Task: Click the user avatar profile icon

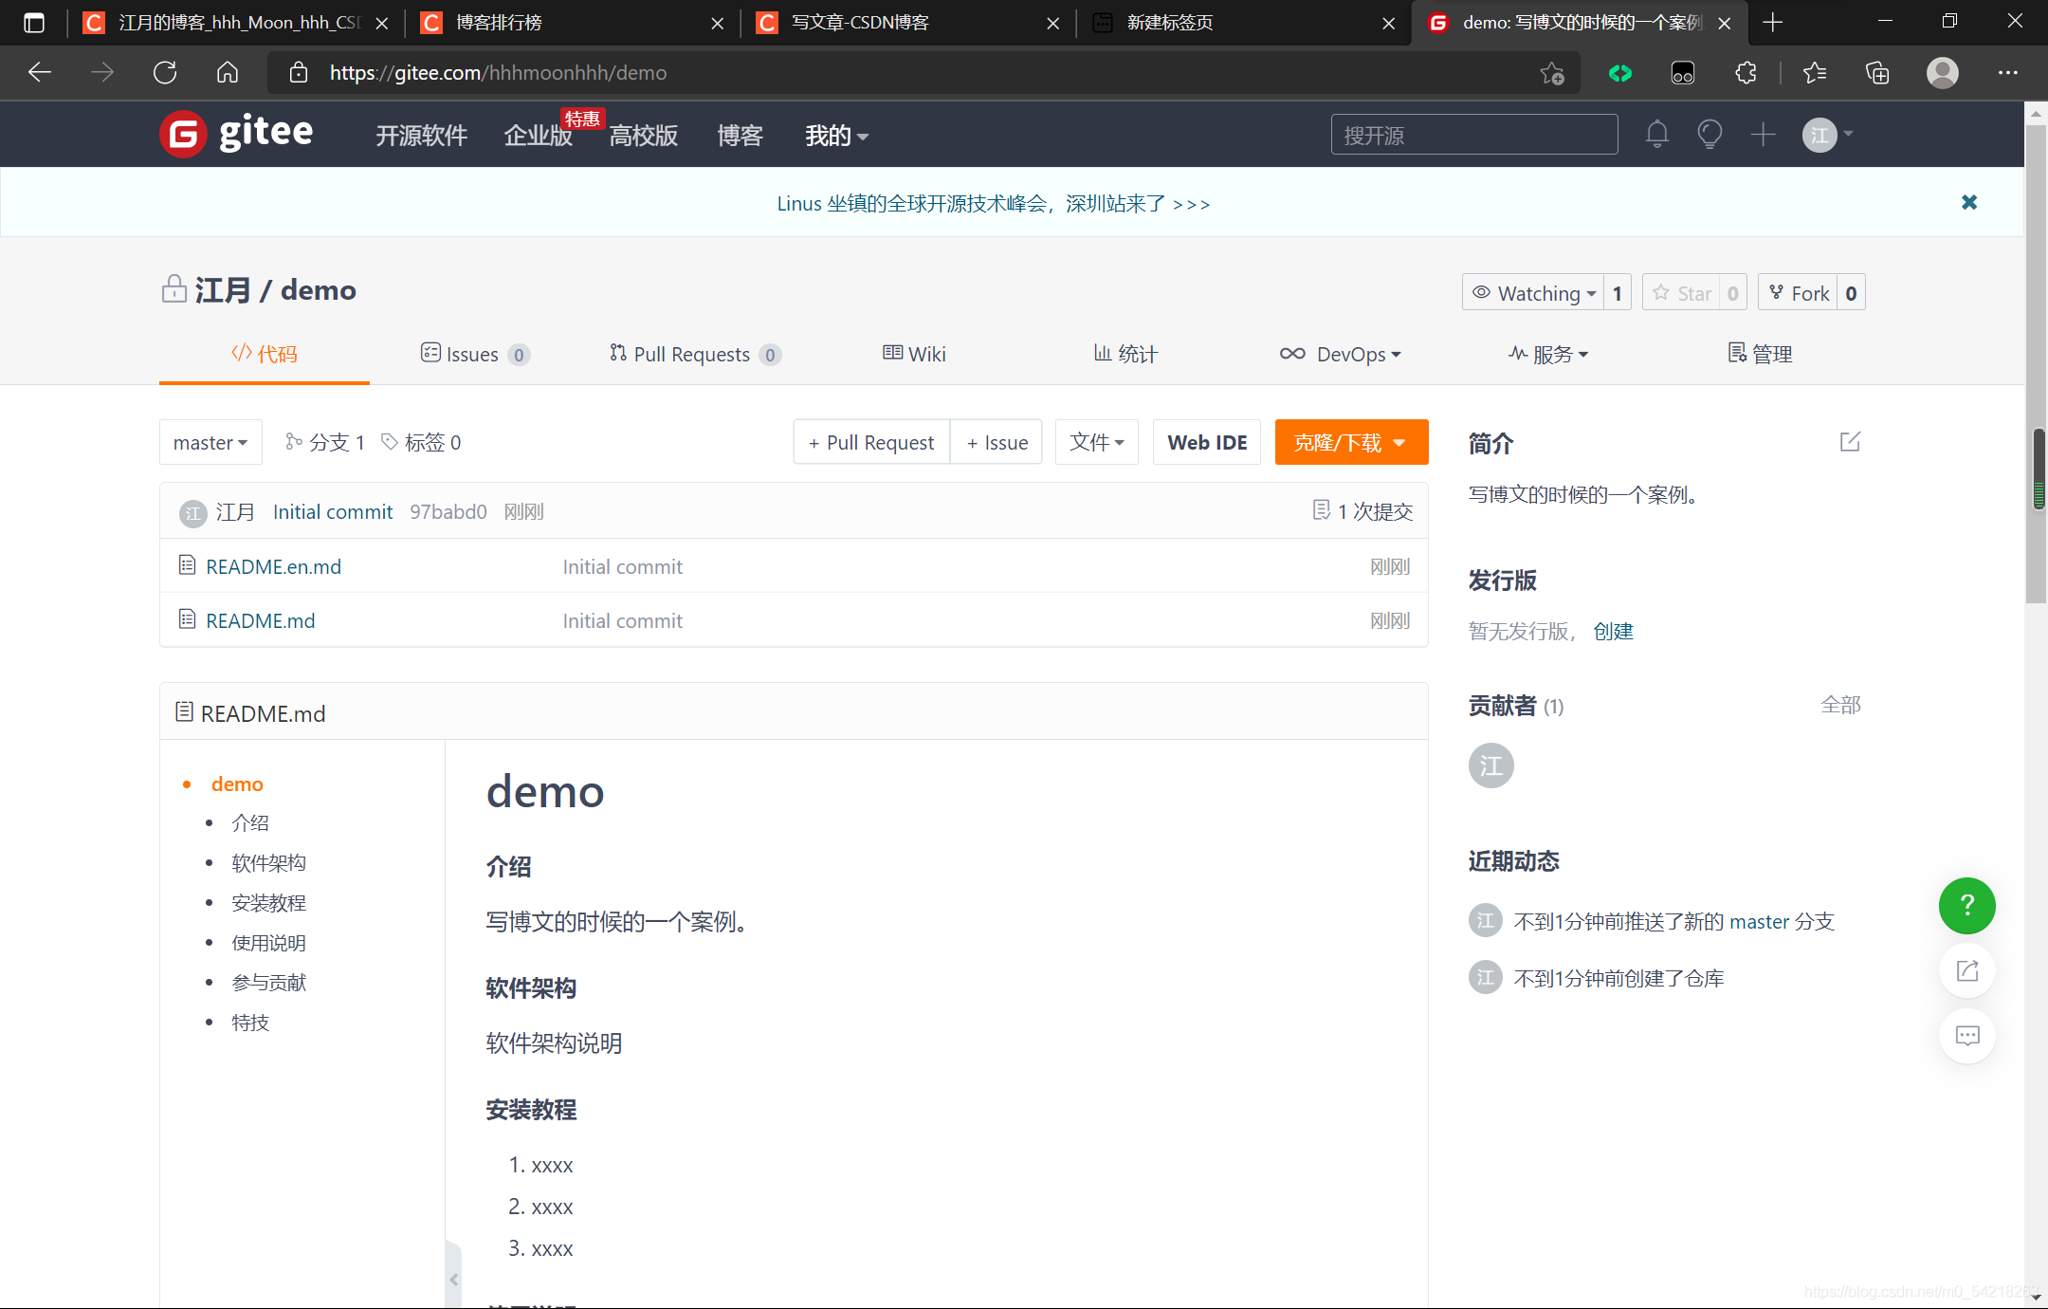Action: 1819,136
